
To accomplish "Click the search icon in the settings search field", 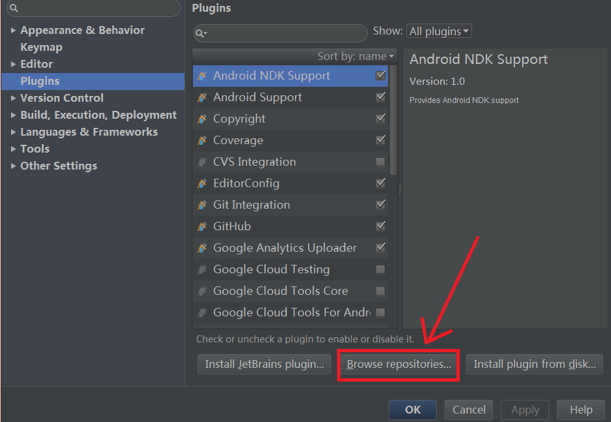I will click(x=13, y=8).
